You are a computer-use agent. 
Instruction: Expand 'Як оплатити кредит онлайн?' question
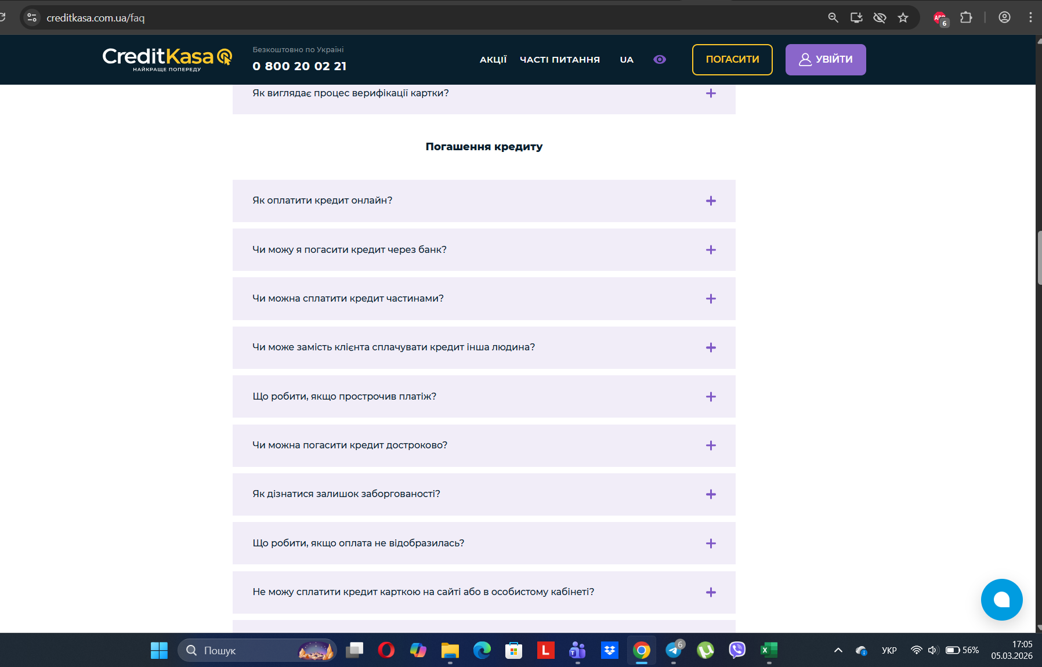coord(484,201)
